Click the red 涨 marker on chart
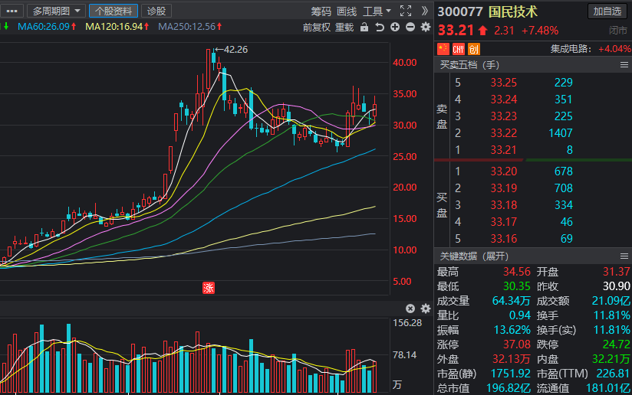The height and width of the screenshot is (395, 632). [209, 288]
